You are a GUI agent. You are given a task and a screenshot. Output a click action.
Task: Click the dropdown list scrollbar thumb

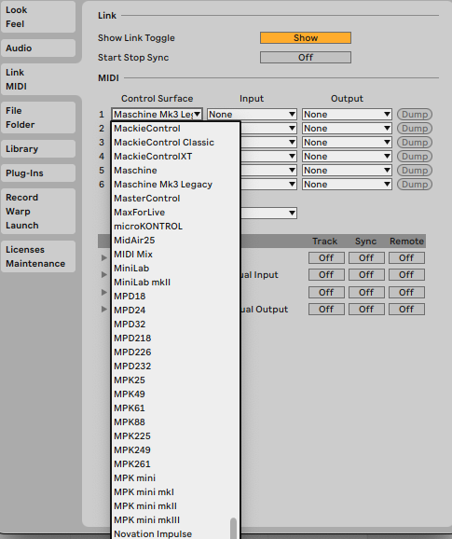pos(233,529)
